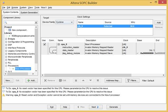This screenshot has height=112, width=168.
Task: Open the Filters dialog
Action: point(132,80)
